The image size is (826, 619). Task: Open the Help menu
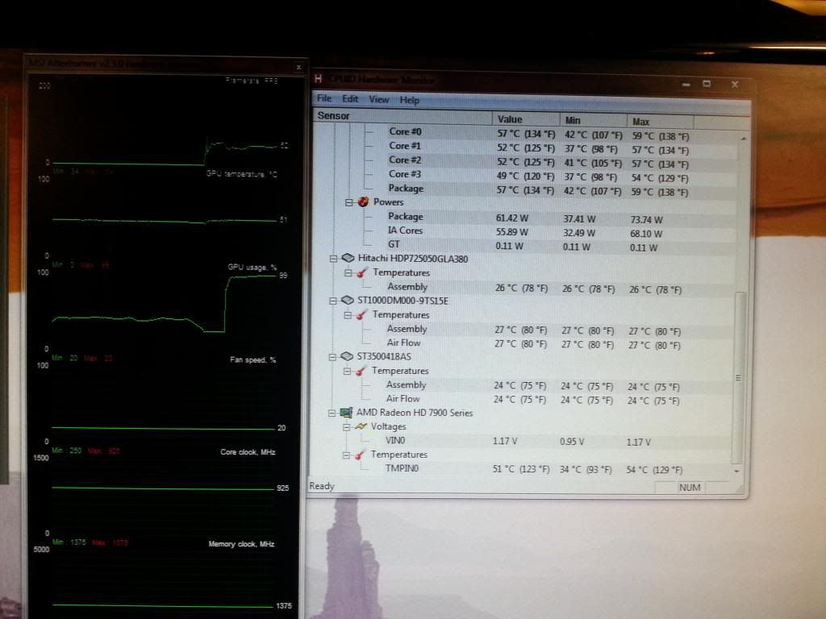click(x=409, y=100)
